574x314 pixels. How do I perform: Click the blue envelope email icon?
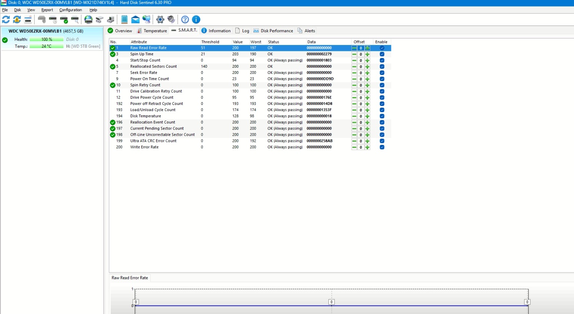pos(135,20)
